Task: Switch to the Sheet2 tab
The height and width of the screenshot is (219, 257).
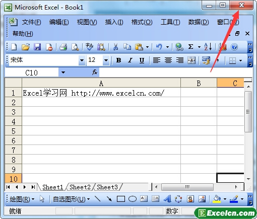Action: 80,187
